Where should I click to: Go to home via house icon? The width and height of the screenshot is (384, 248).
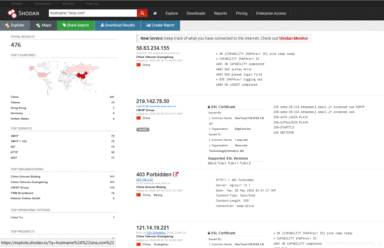pyautogui.click(x=155, y=13)
